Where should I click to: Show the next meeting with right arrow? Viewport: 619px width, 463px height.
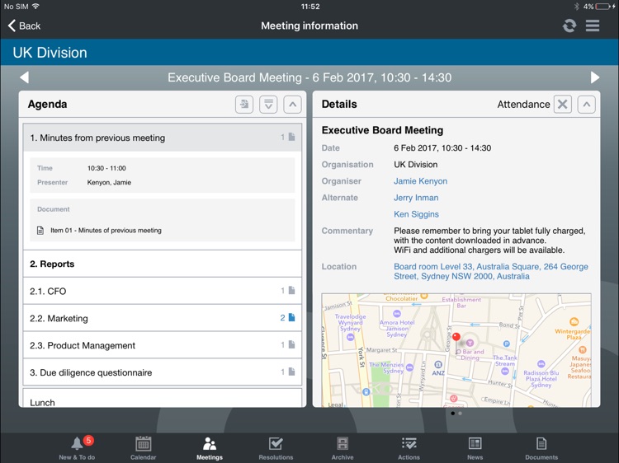coord(594,77)
